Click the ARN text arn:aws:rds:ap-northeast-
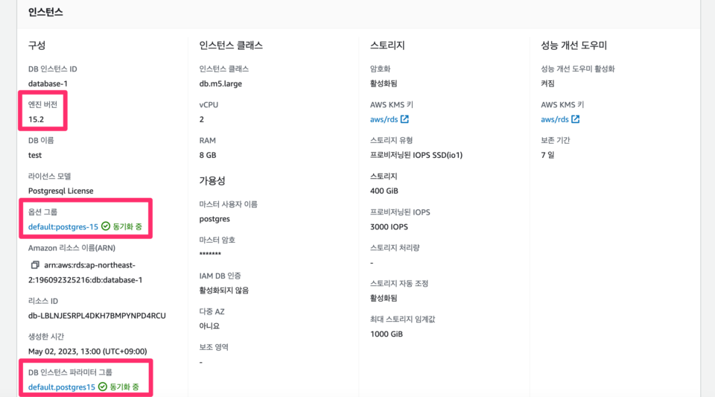 pyautogui.click(x=89, y=265)
